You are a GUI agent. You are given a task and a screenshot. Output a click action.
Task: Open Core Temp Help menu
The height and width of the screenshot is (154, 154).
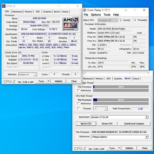[116, 15]
